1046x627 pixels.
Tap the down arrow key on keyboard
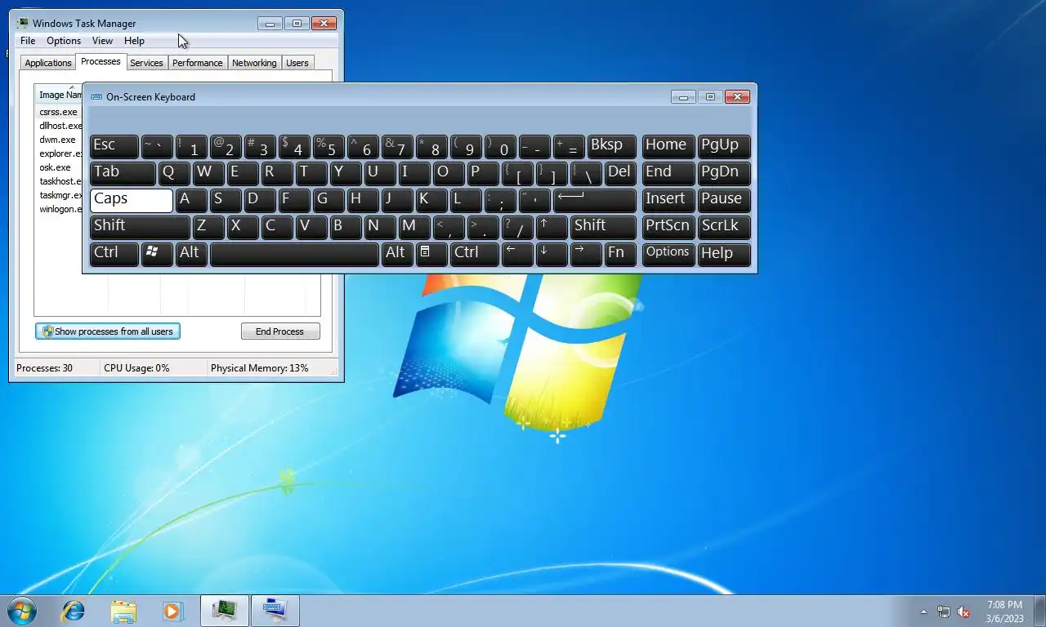(552, 253)
